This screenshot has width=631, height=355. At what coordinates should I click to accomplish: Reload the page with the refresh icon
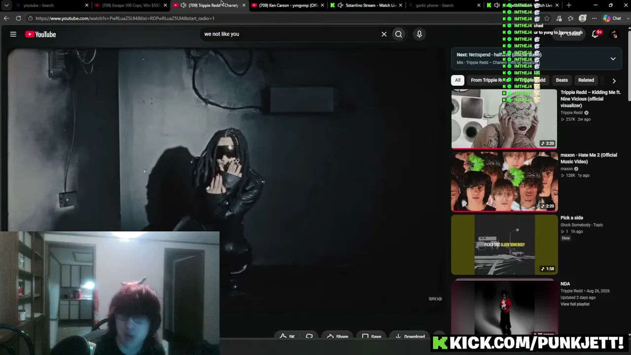18,18
